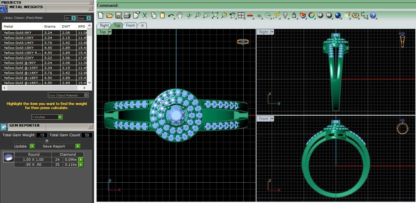
Task: Click the Copy icon
Action: 154,15
